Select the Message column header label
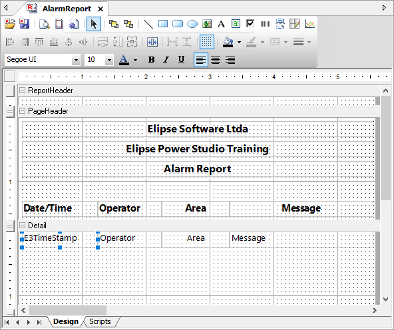394x330 pixels. (301, 208)
